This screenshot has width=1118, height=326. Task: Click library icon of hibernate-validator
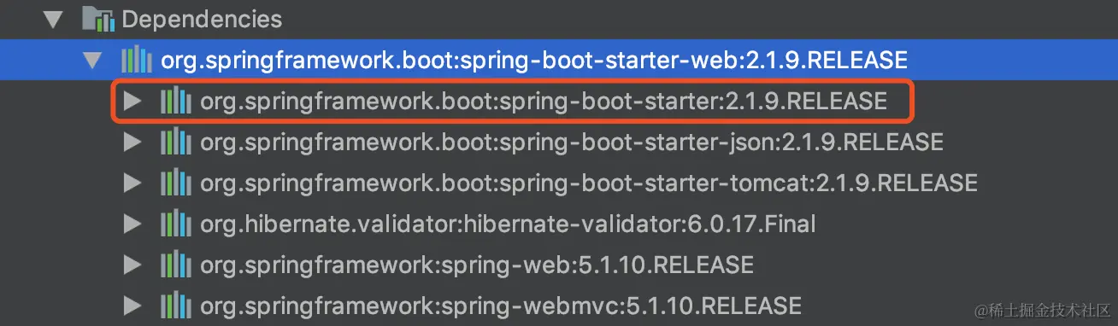tap(176, 224)
